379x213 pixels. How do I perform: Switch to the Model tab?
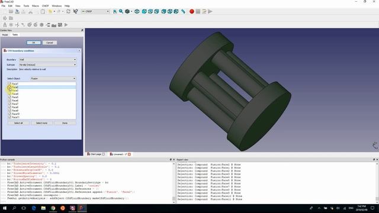[5, 35]
